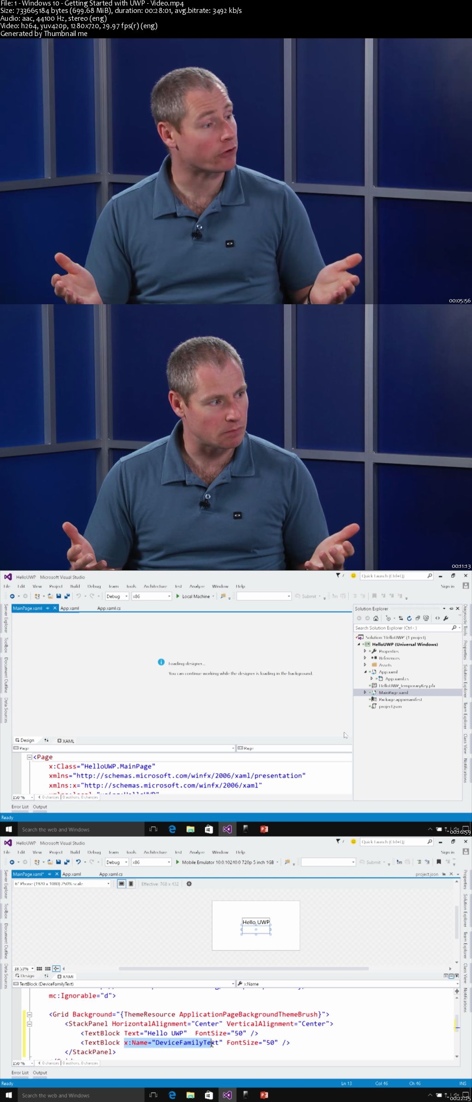The height and width of the screenshot is (1102, 472).
Task: Open Analyze menu in Mobile Emulator window
Action: click(197, 852)
